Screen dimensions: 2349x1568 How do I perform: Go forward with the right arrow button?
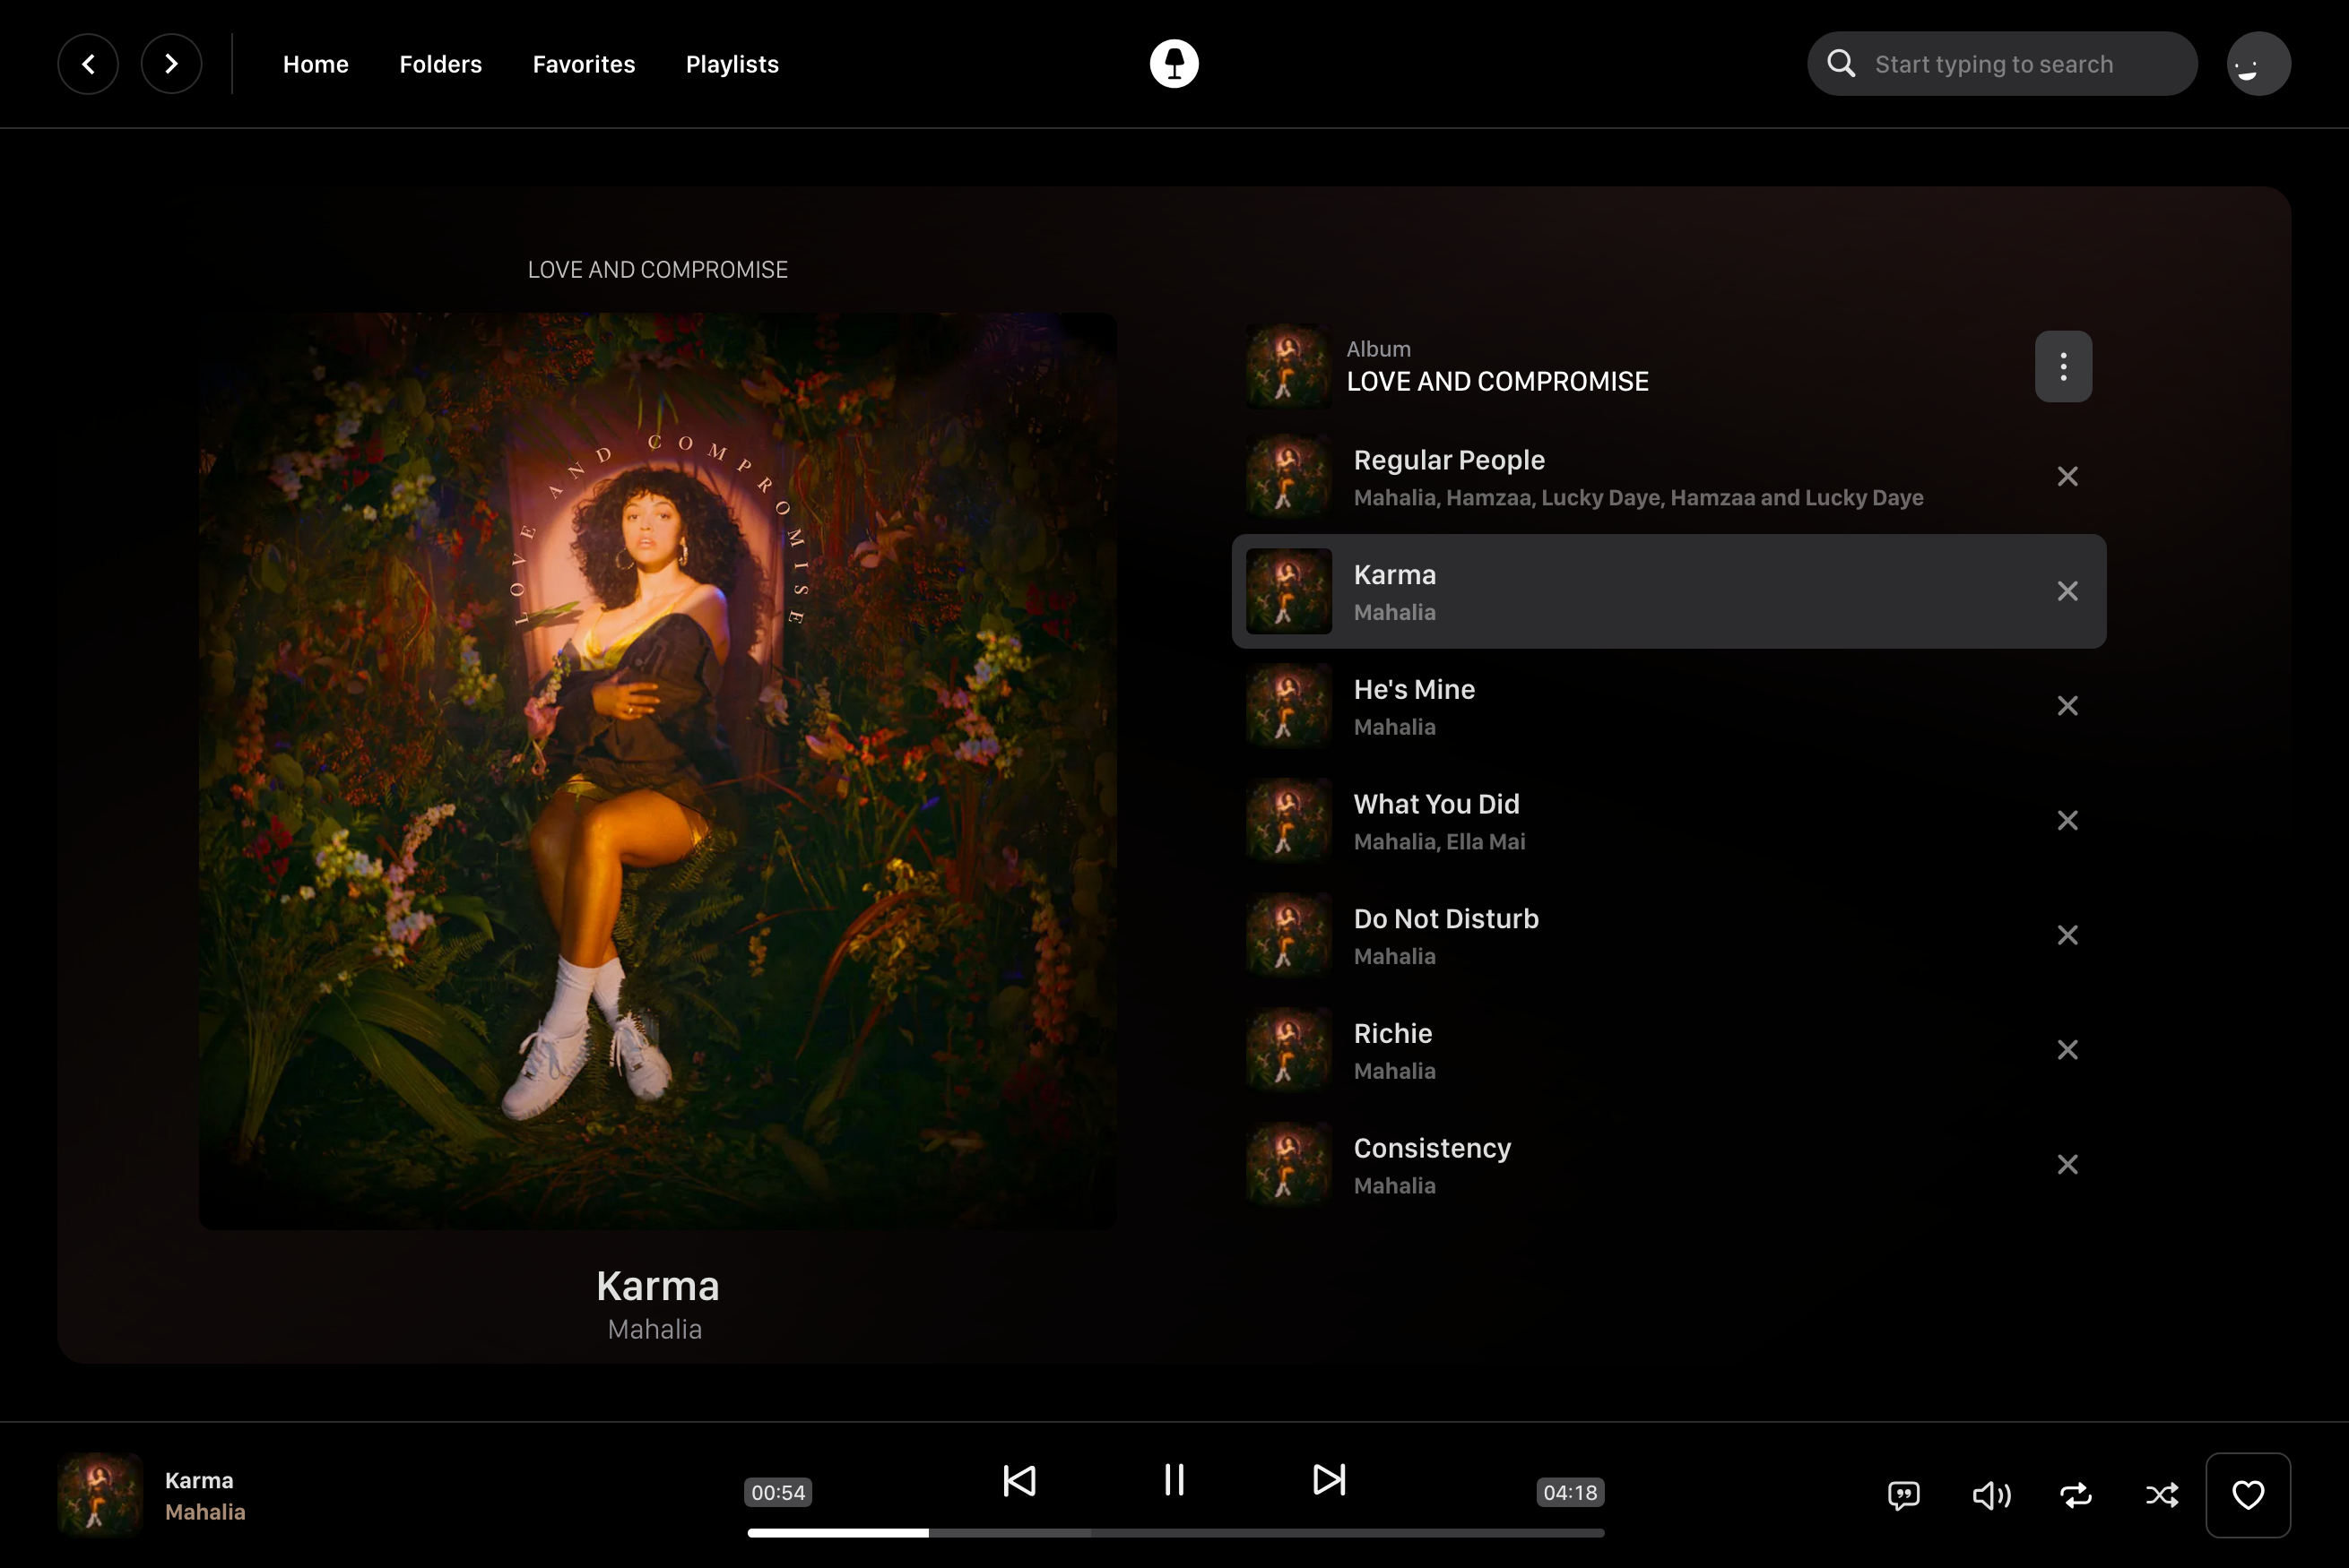pyautogui.click(x=171, y=64)
